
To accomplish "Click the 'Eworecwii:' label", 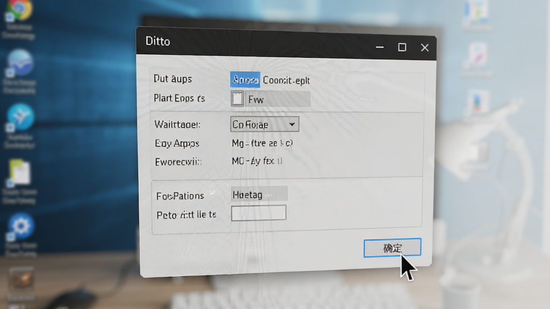I will tap(178, 162).
